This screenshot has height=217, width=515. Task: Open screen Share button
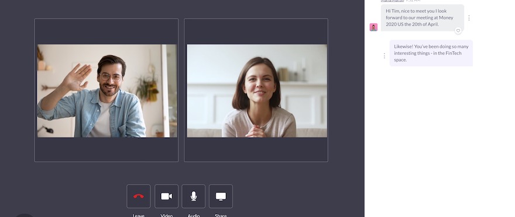[x=221, y=197]
